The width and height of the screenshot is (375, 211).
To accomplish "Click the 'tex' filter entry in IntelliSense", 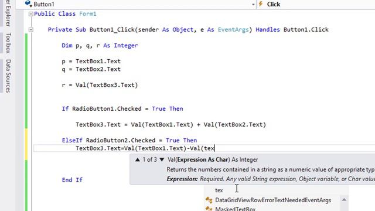I will (x=219, y=190).
